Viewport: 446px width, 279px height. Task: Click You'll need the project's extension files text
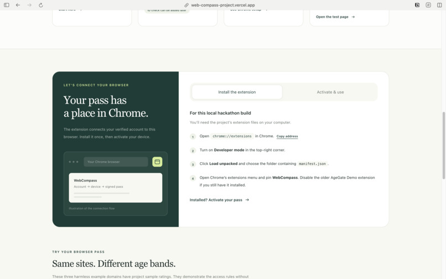[x=240, y=122]
